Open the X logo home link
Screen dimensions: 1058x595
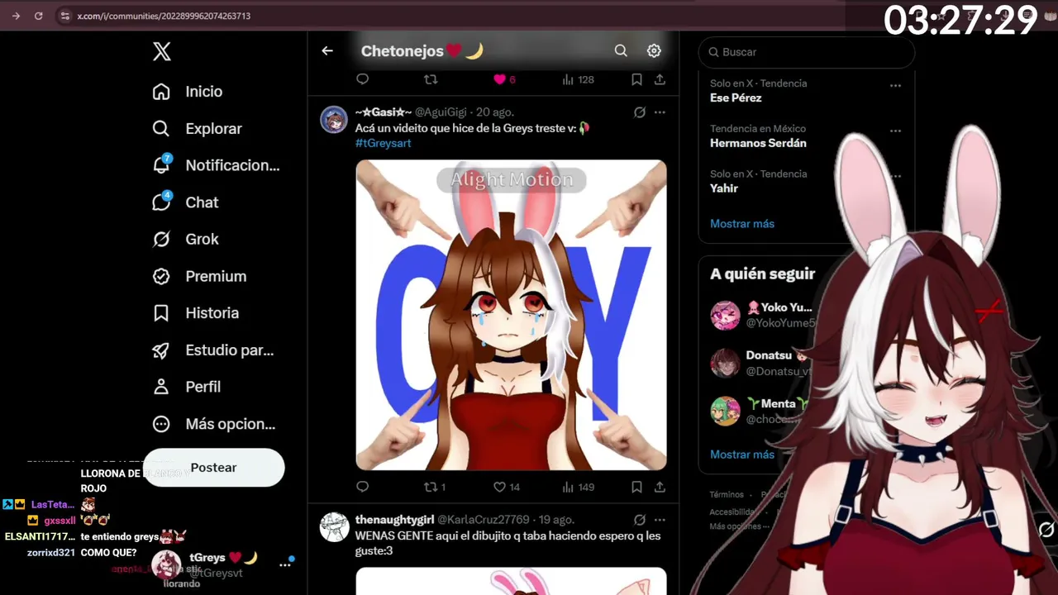pos(162,51)
